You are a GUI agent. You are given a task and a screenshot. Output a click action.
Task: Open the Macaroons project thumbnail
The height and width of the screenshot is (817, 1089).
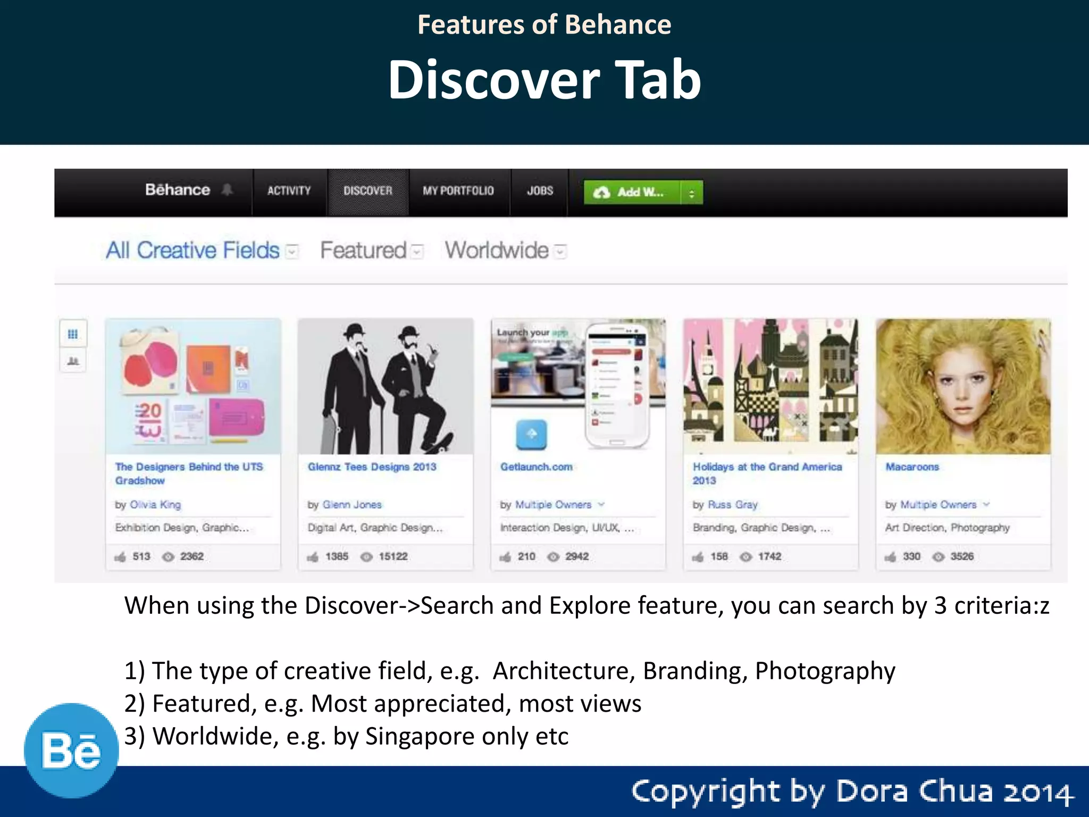(x=963, y=387)
